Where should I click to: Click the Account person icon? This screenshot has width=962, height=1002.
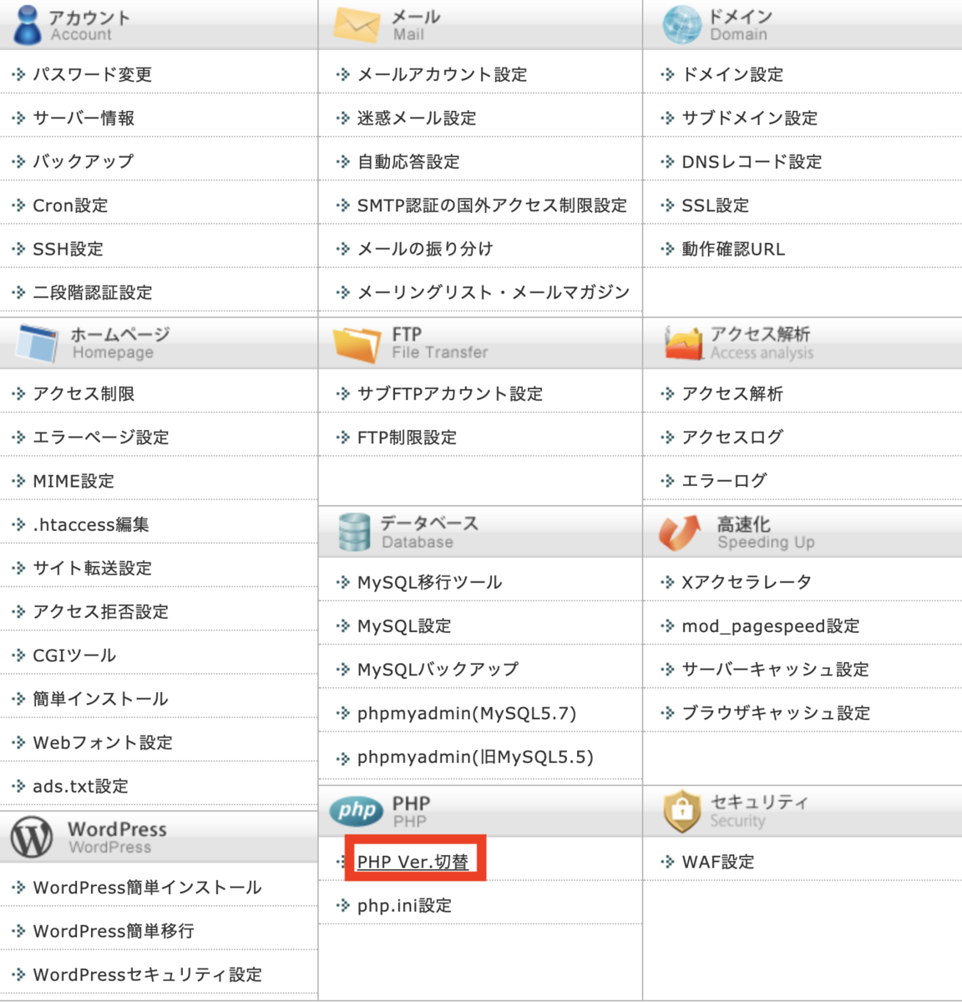[x=28, y=23]
